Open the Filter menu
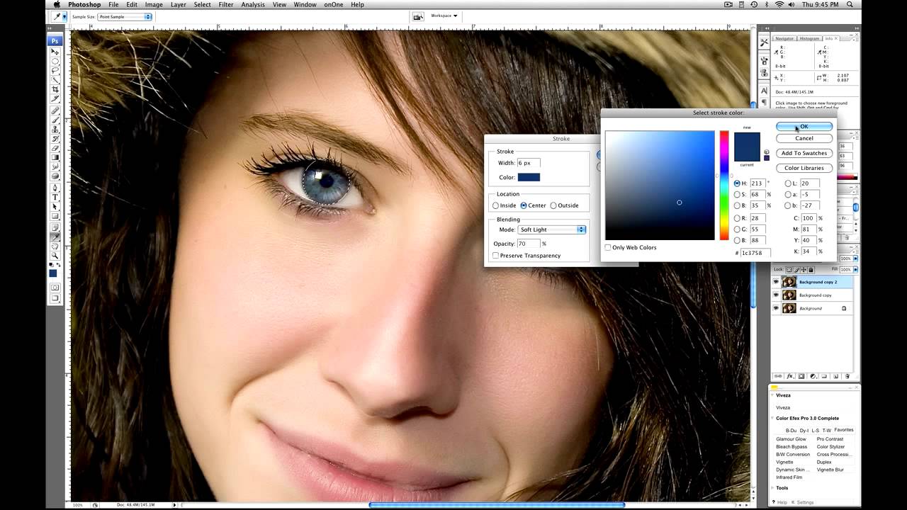The image size is (907, 510). point(226,5)
